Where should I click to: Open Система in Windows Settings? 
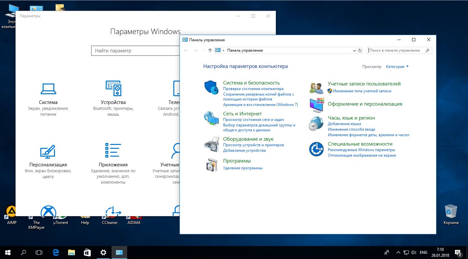tap(48, 95)
